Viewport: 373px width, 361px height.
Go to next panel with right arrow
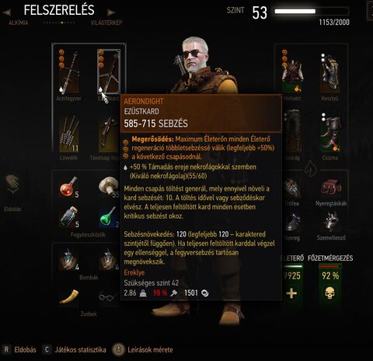tap(111, 12)
